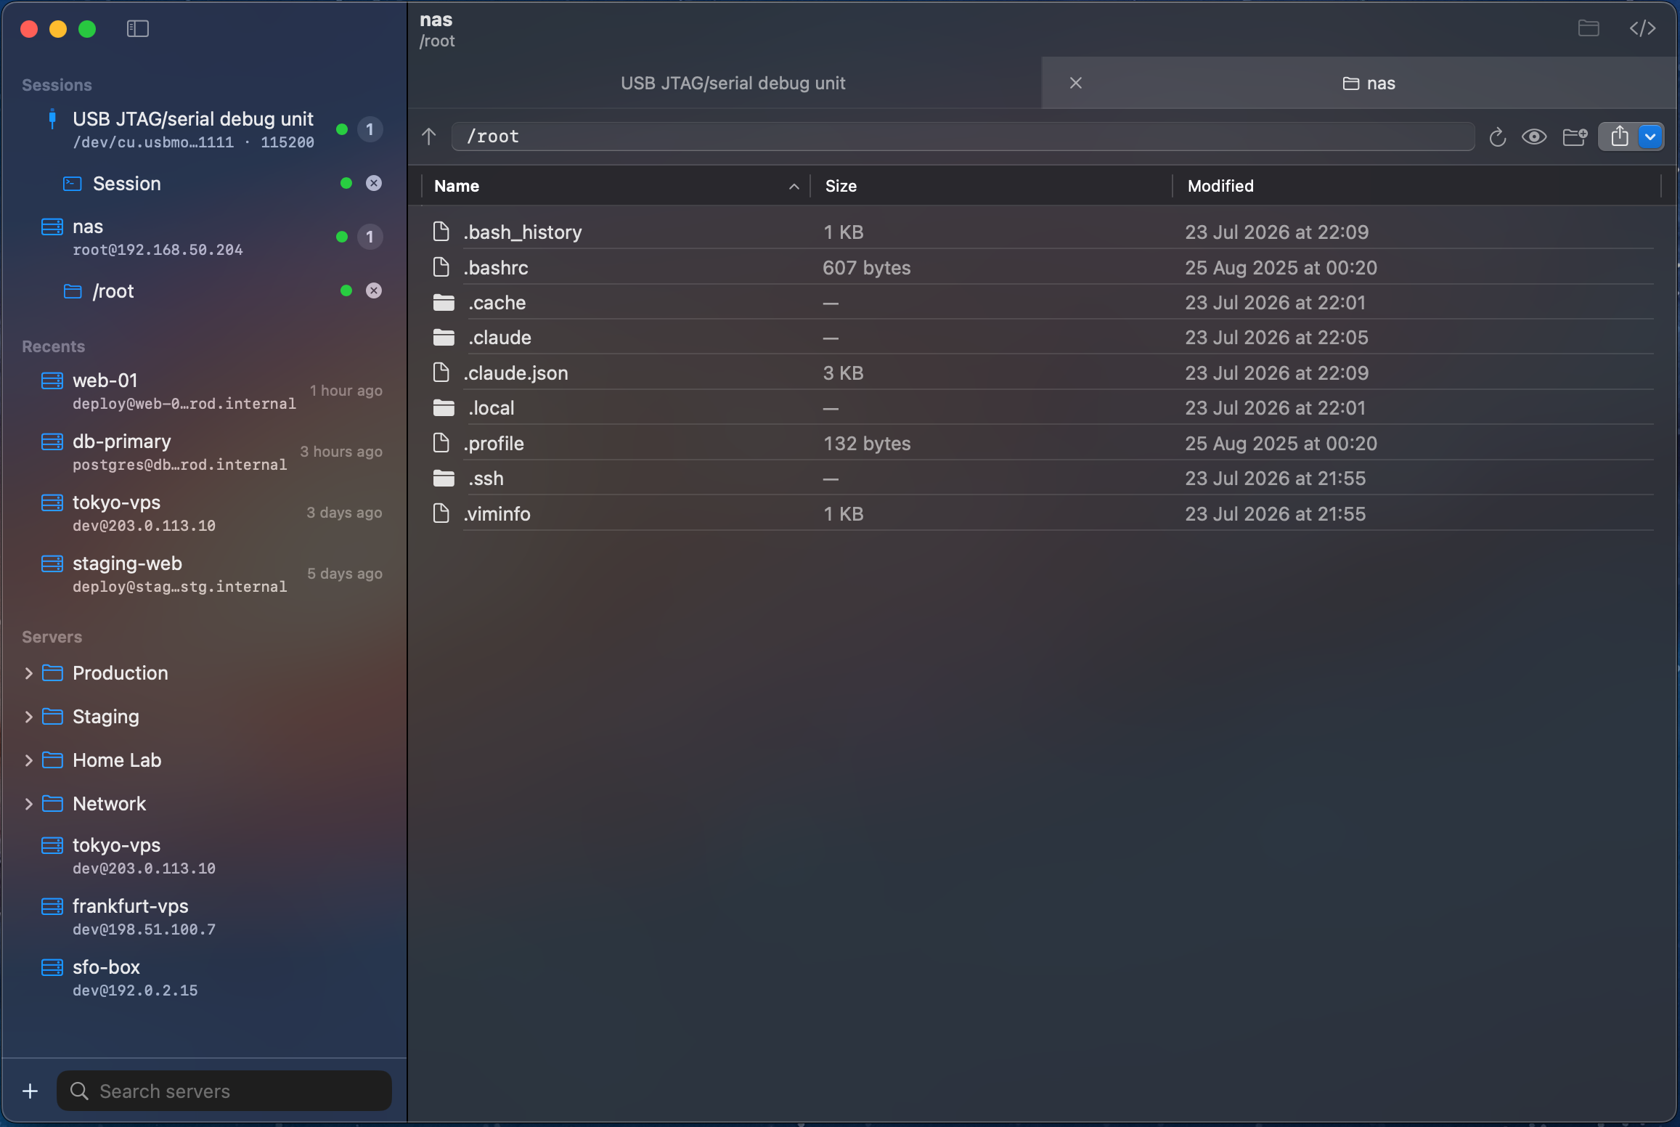Expand the Network group chevron
This screenshot has height=1127, width=1680.
tap(28, 804)
